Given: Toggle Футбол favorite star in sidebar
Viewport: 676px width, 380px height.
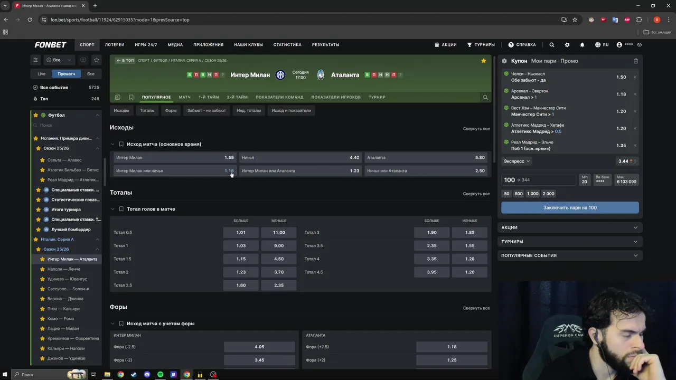Looking at the screenshot, I should (36, 115).
